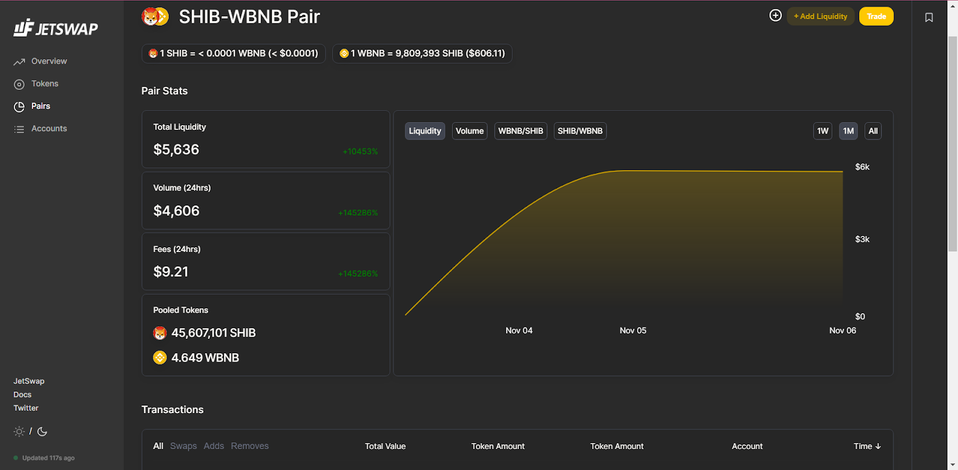This screenshot has width=958, height=470.
Task: Click the Nov 04 chart axis label
Action: tap(519, 330)
